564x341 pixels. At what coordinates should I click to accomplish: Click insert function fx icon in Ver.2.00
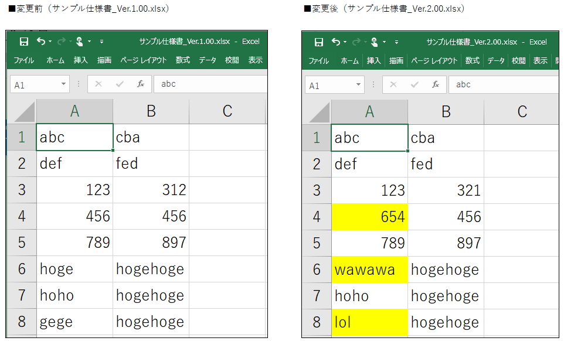click(x=436, y=85)
